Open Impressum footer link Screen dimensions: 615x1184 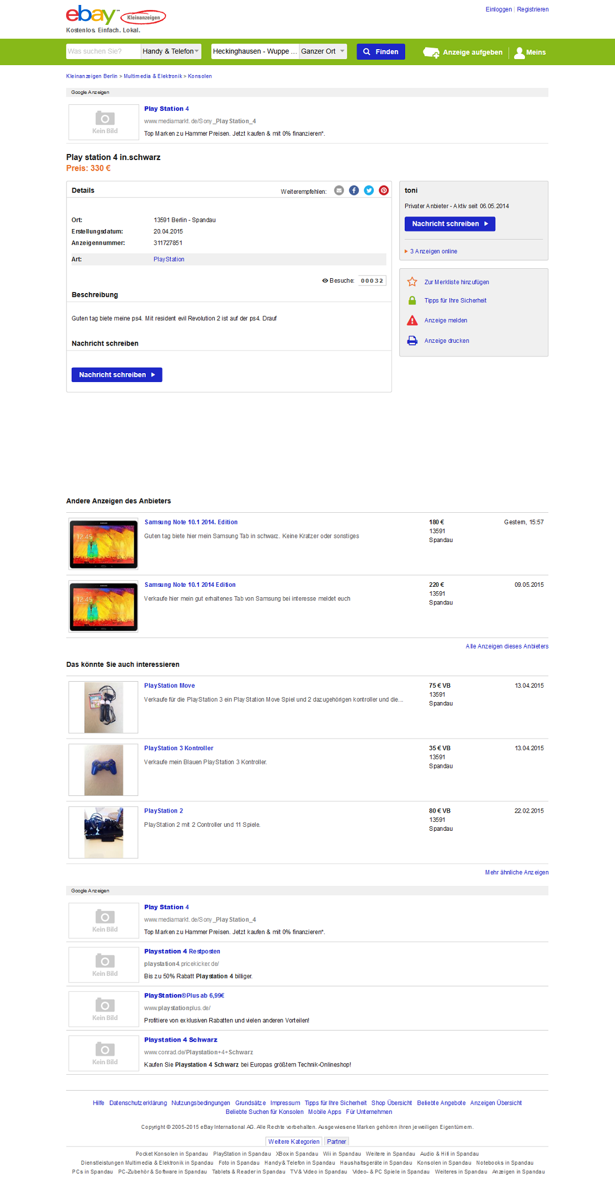pos(285,1103)
